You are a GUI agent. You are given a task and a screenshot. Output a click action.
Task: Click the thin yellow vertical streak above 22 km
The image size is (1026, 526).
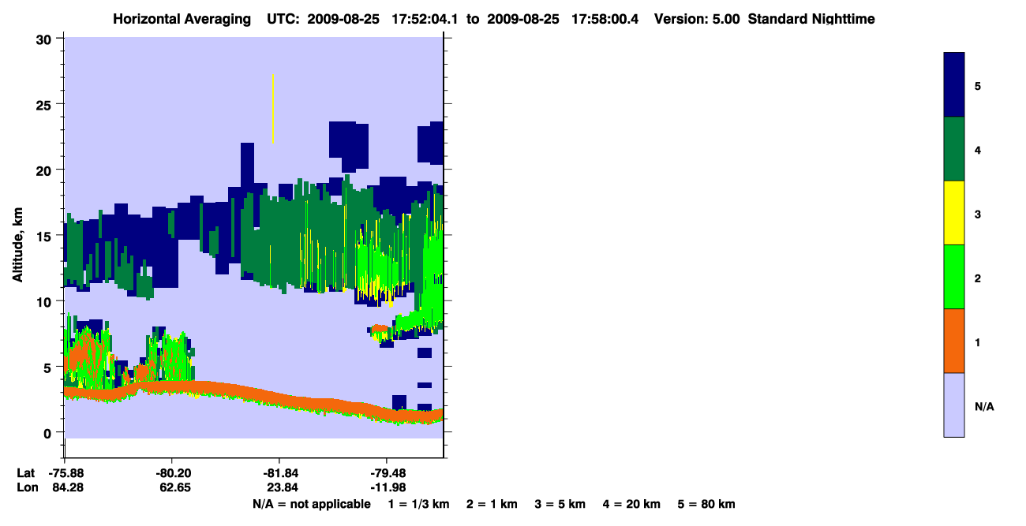point(273,108)
